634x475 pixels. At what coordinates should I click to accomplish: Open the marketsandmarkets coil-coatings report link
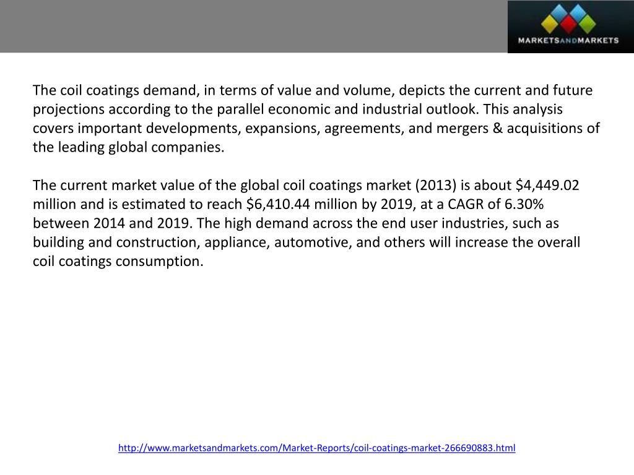tap(316, 448)
